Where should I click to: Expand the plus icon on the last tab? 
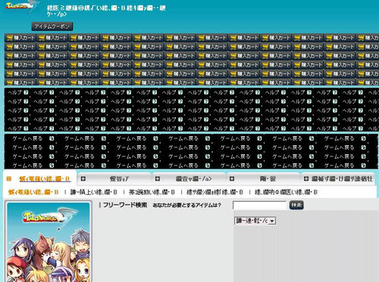point(306,178)
